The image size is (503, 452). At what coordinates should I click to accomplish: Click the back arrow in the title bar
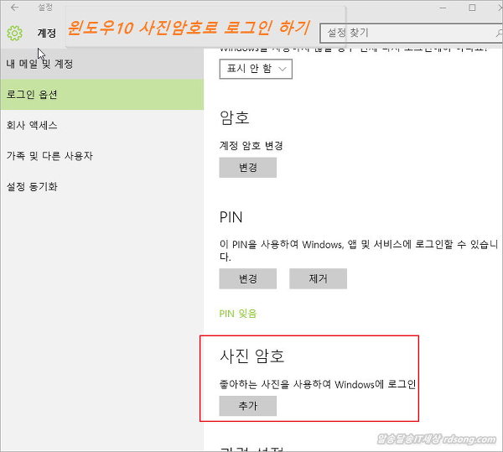(x=15, y=8)
